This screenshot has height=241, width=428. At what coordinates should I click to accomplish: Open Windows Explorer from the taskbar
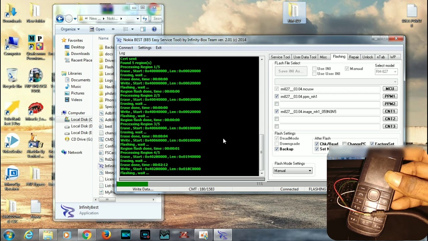pyautogui.click(x=48, y=235)
